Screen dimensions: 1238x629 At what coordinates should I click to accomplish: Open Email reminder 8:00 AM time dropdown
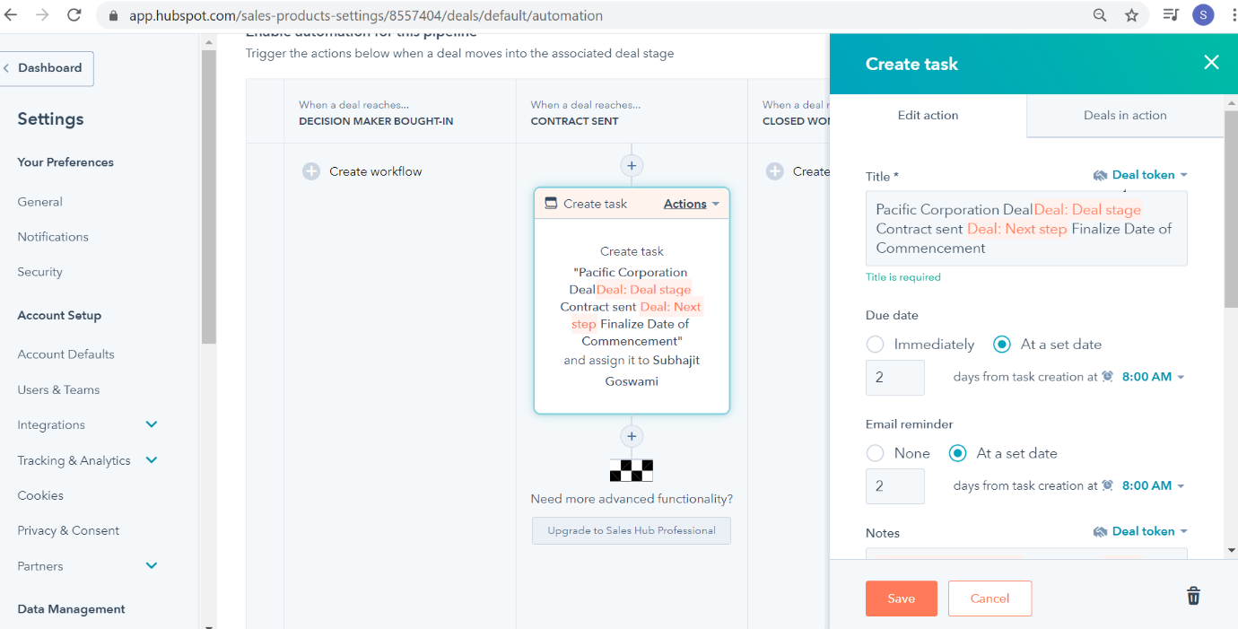1153,485
